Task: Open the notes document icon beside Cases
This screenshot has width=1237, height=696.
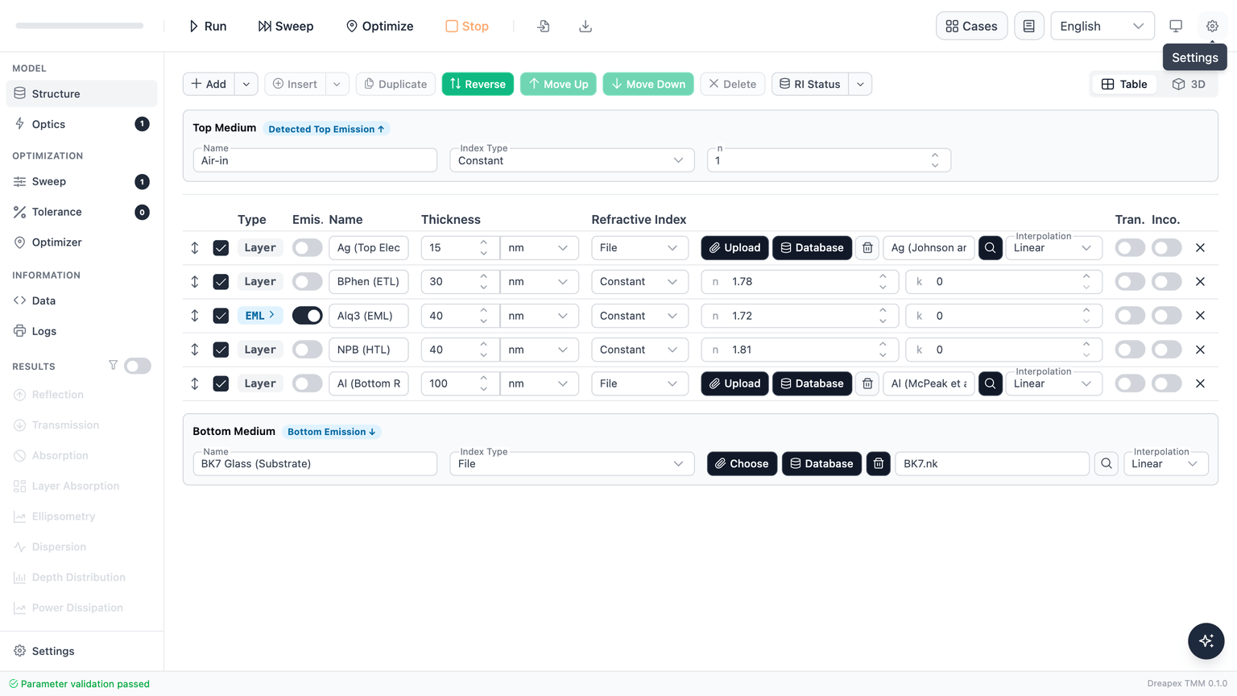Action: pos(1028,26)
